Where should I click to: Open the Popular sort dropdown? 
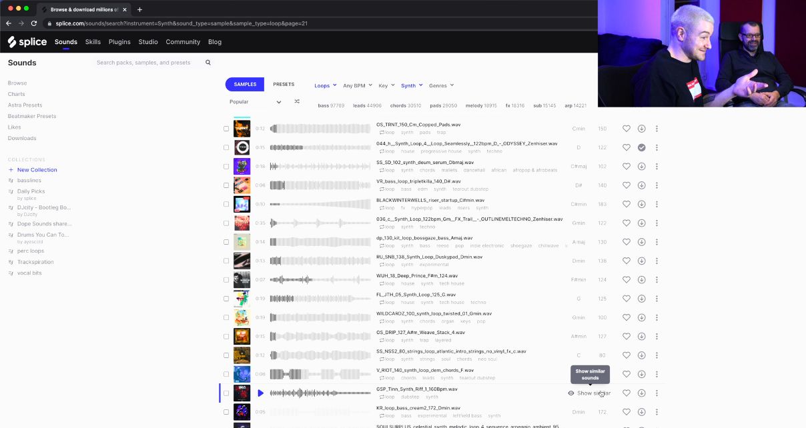[255, 102]
